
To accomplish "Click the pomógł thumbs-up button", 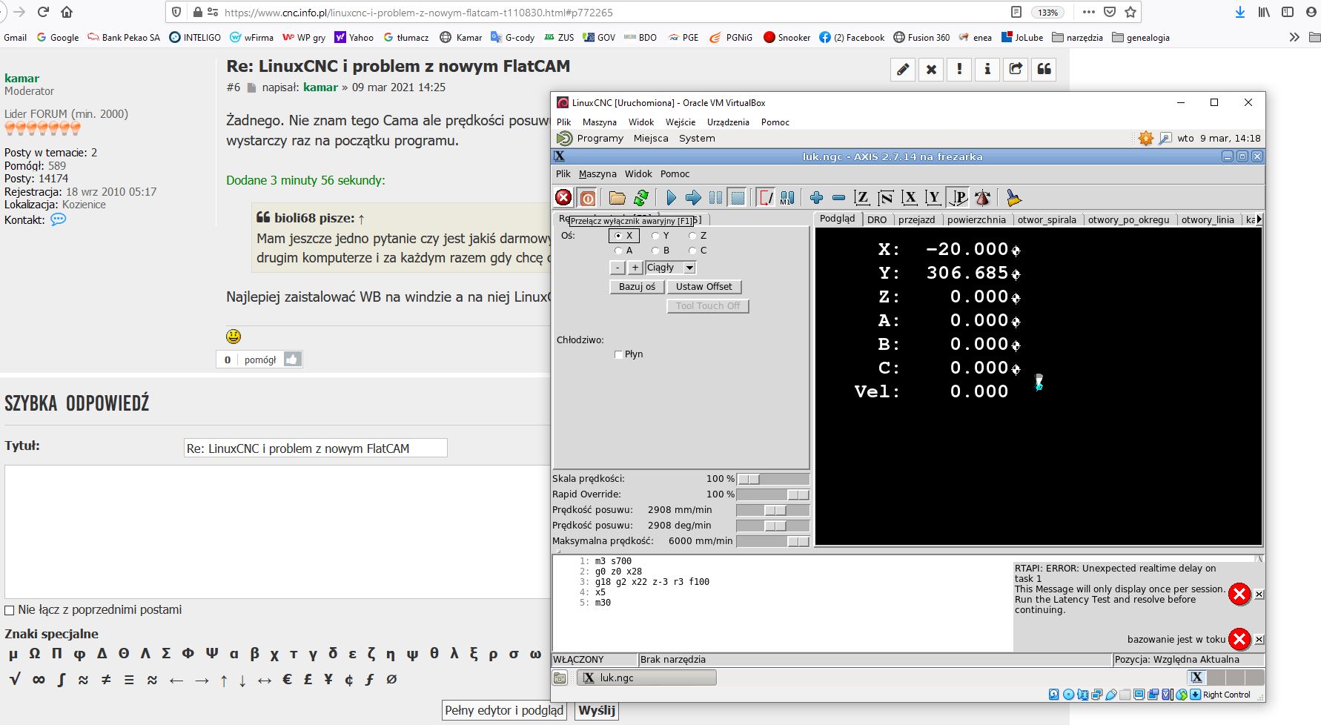I will 292,360.
